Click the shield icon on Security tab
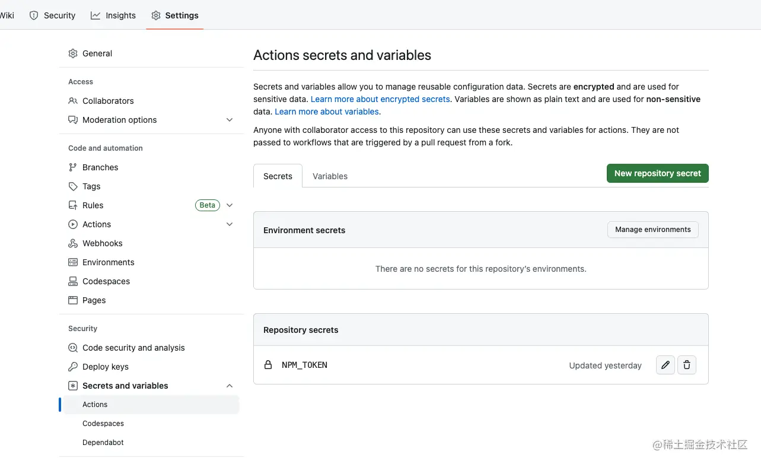The image size is (761, 464). 34,15
